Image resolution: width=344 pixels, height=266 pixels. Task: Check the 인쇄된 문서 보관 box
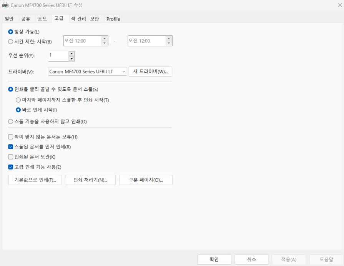[10, 157]
